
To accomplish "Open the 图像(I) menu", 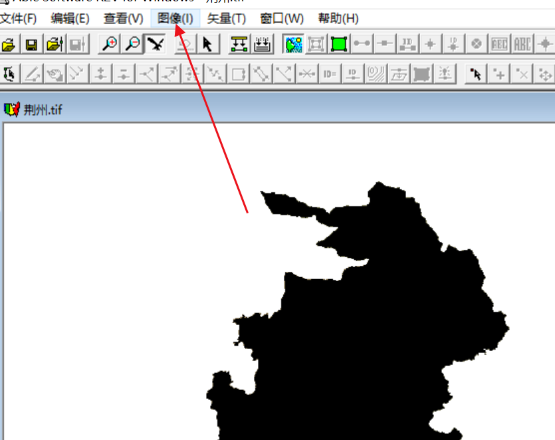I will (175, 19).
